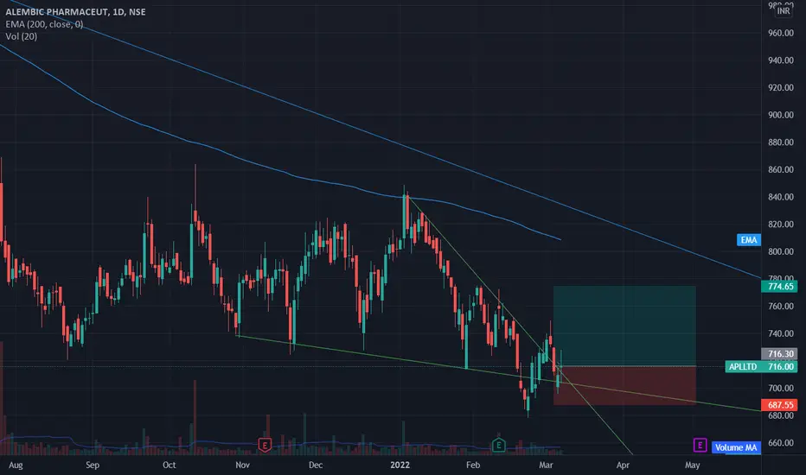Click the Feb label on the time axis
The image size is (806, 475).
(473, 465)
